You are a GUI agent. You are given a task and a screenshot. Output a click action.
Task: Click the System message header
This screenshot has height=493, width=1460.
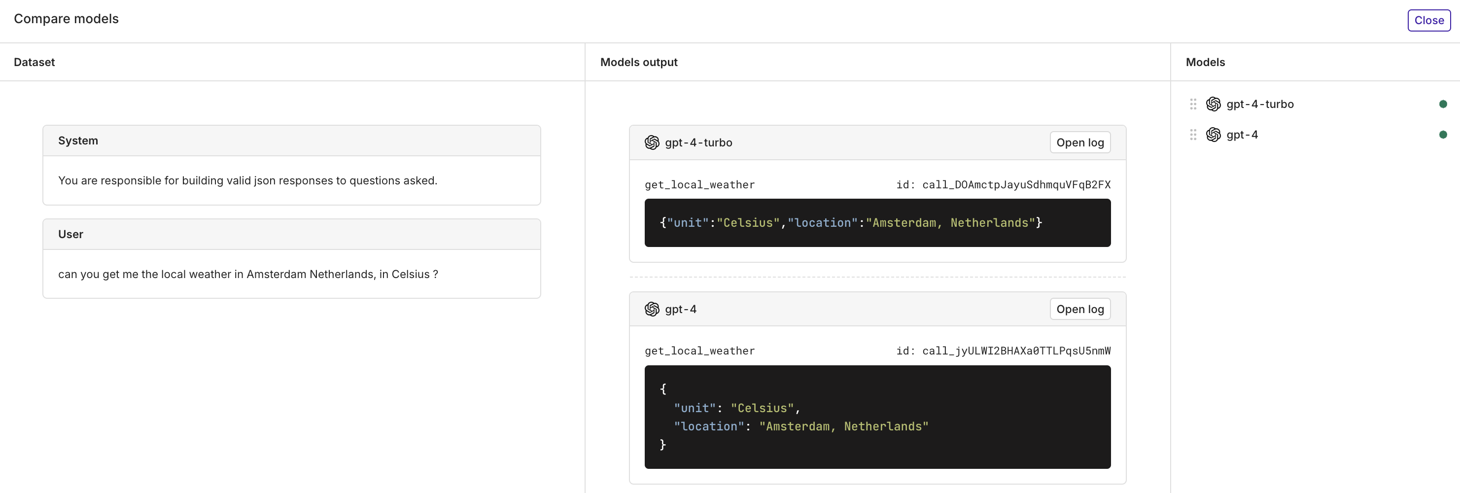pyautogui.click(x=291, y=141)
